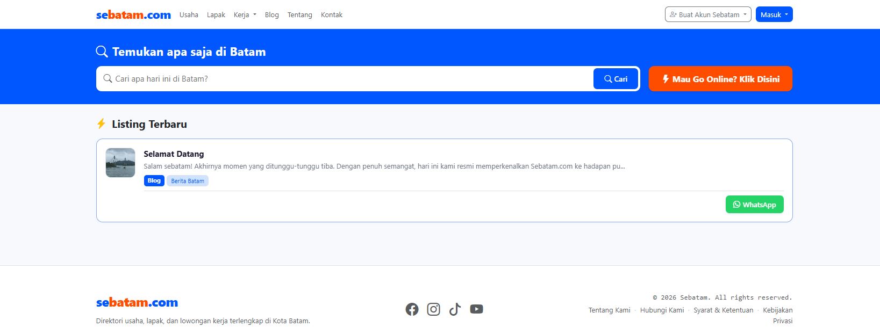Click Mau Go Online? Klik Disini button
The width and height of the screenshot is (880, 327).
[x=720, y=79]
